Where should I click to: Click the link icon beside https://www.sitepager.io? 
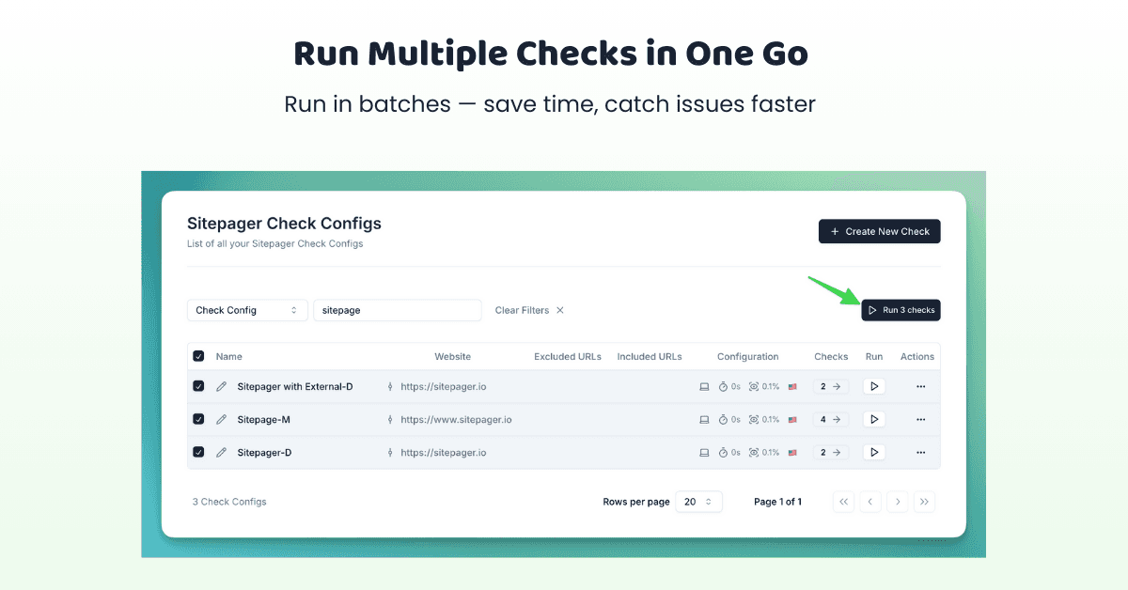pos(390,419)
